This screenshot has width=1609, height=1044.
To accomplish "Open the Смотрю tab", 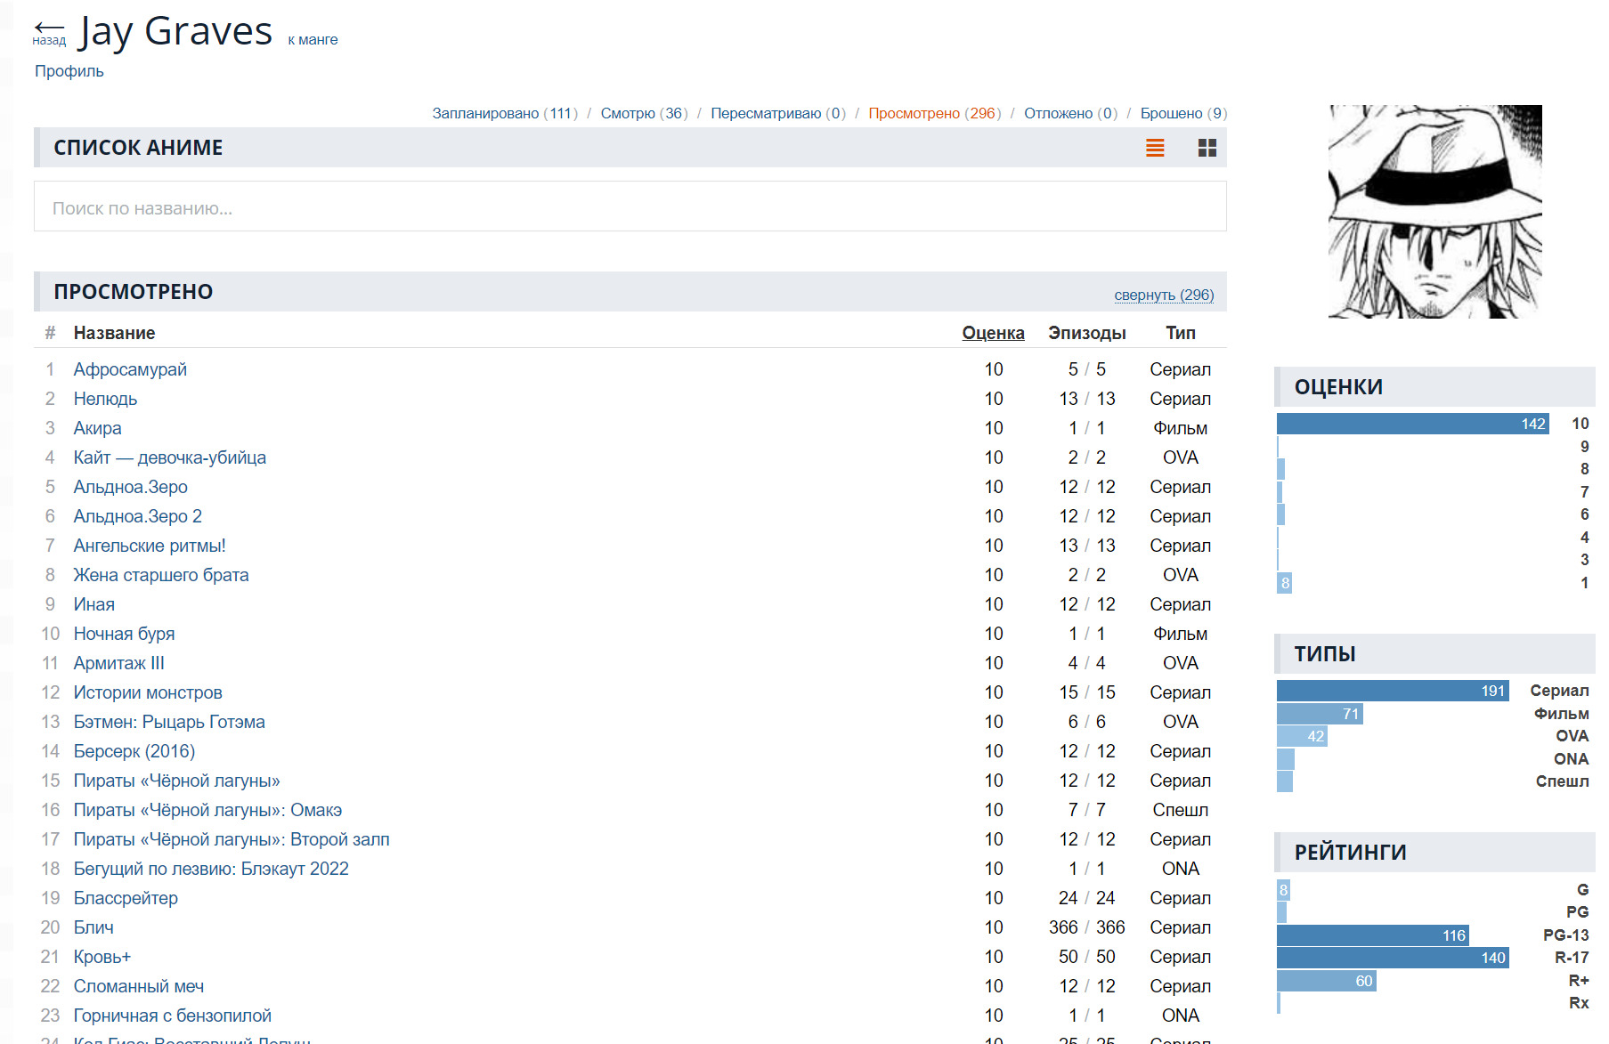I will tap(643, 113).
